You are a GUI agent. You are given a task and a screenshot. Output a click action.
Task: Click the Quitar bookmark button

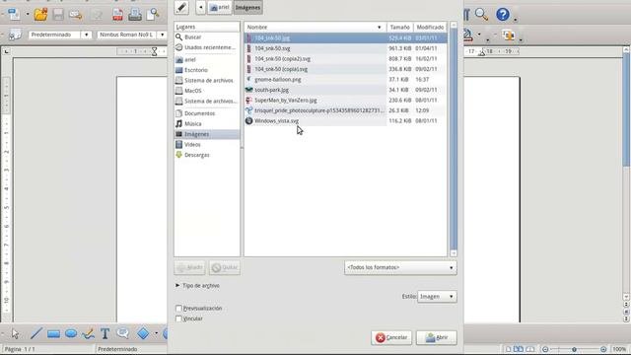click(225, 267)
